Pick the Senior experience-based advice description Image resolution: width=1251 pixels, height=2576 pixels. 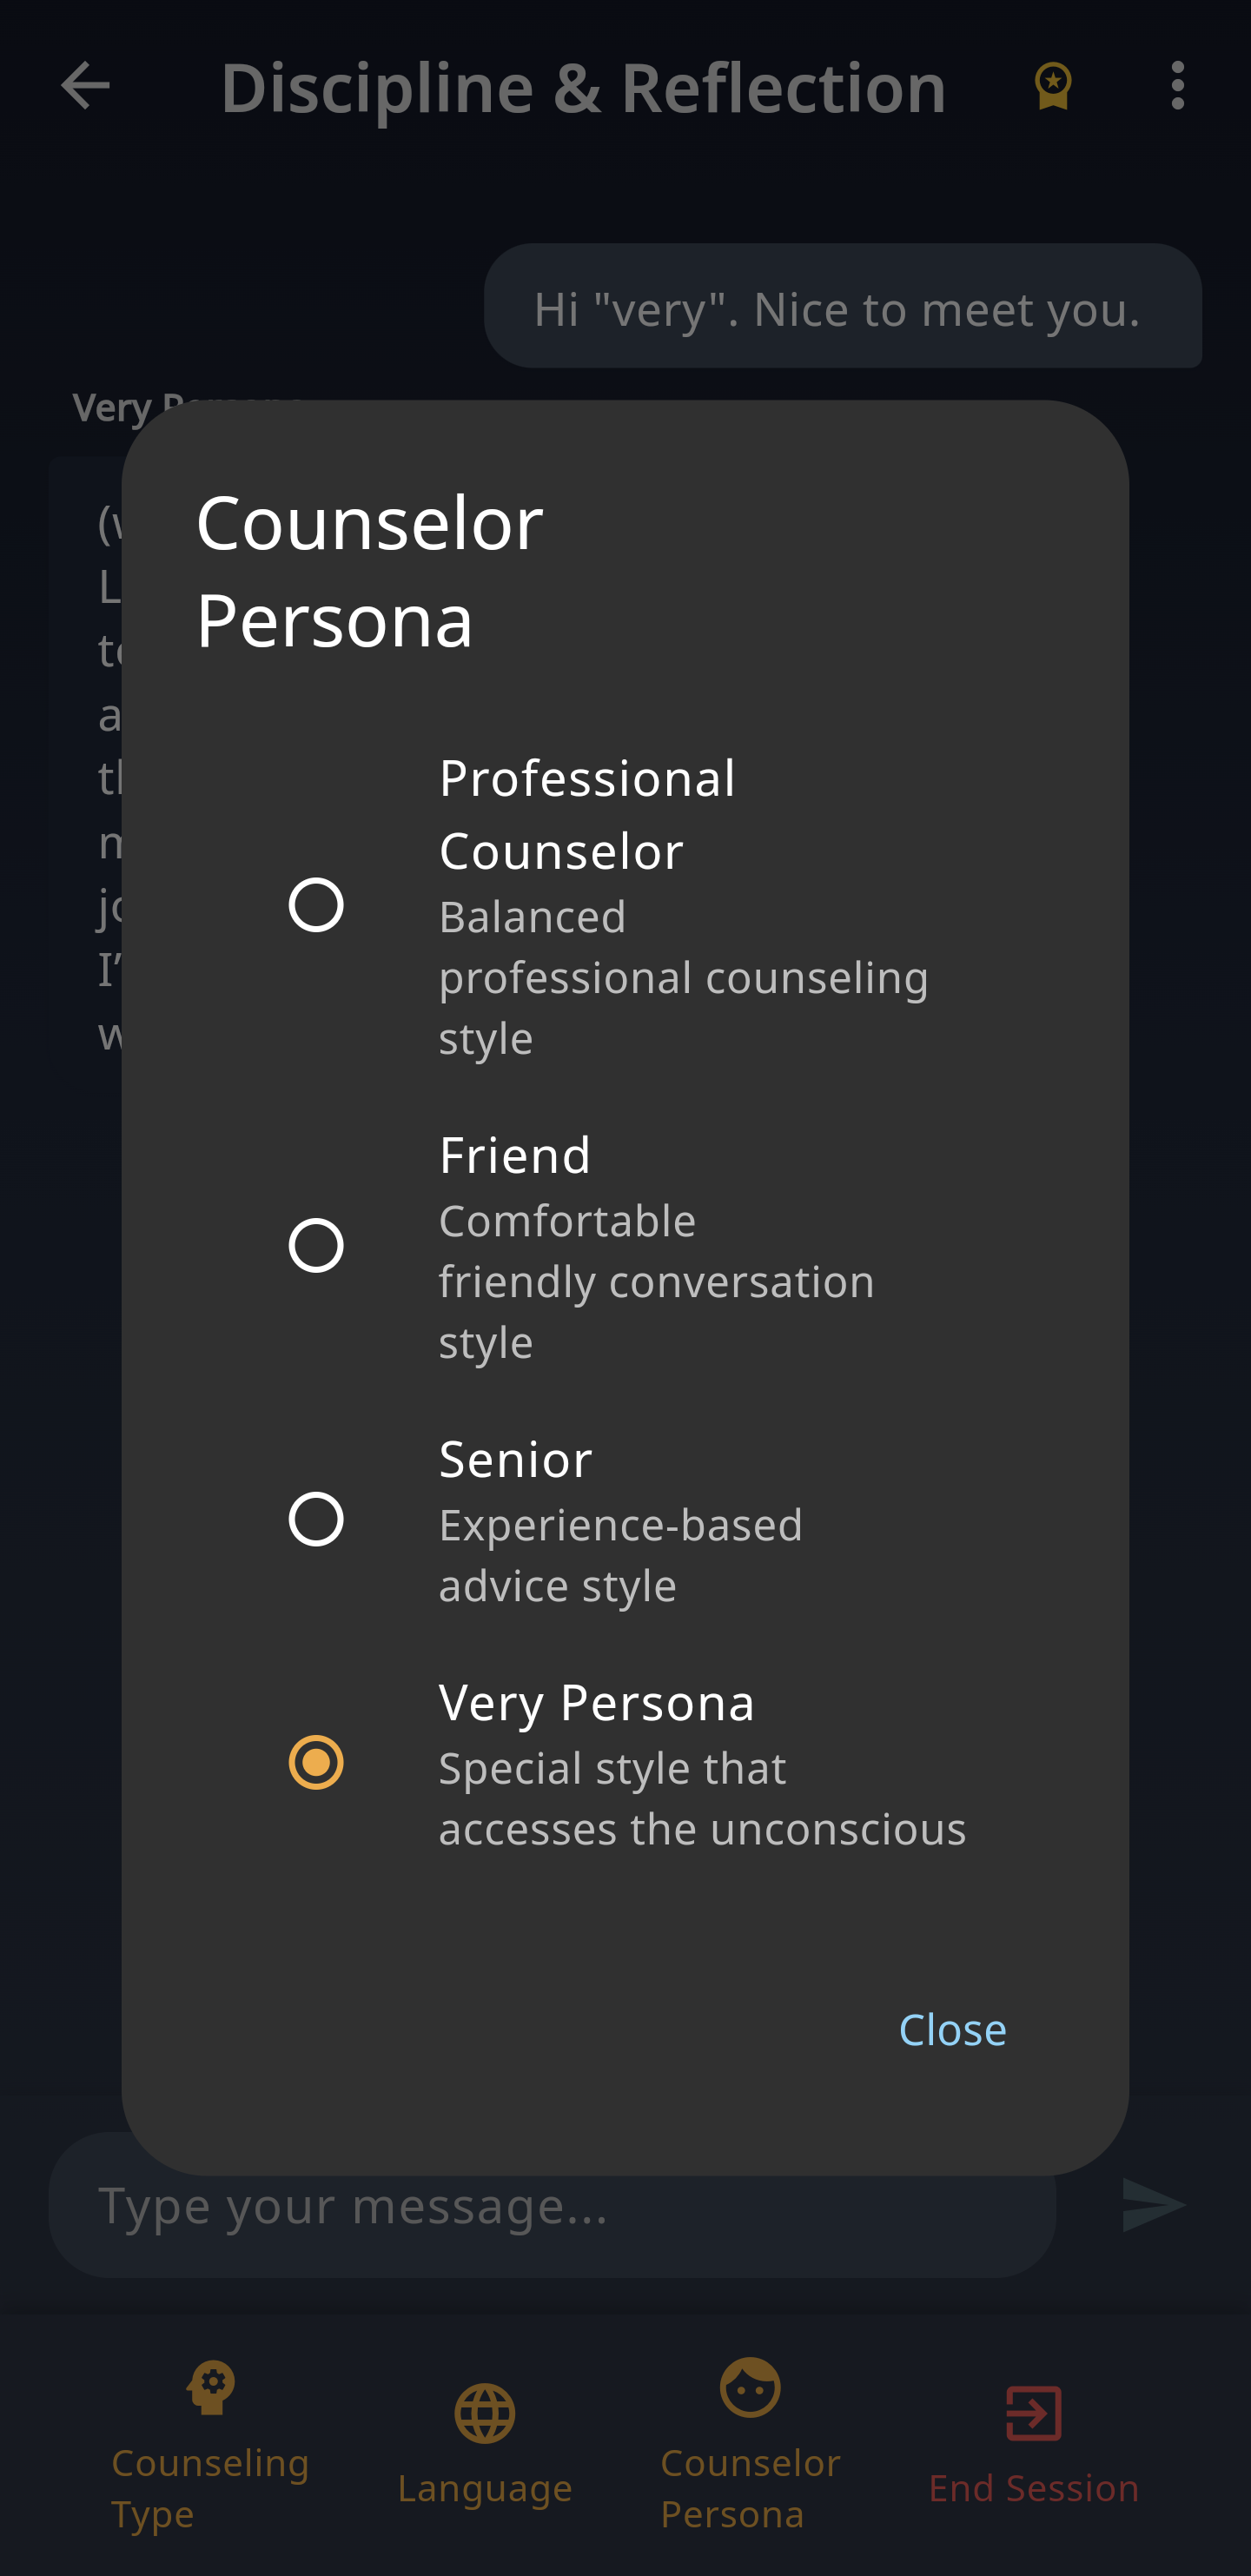[620, 1555]
